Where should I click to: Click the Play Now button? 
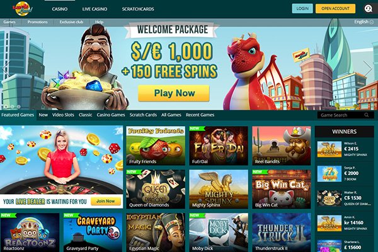coord(174,93)
